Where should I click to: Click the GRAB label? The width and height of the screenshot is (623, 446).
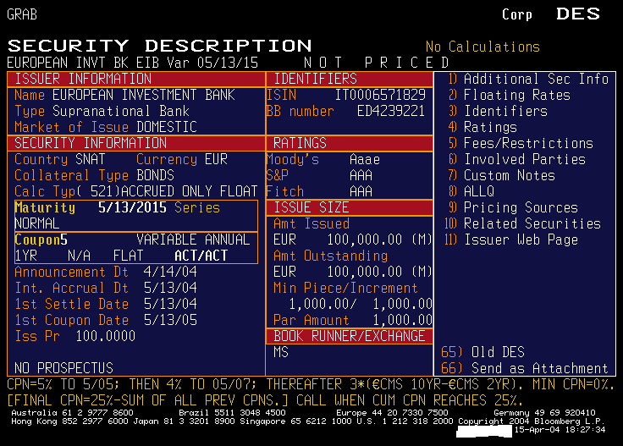22,14
